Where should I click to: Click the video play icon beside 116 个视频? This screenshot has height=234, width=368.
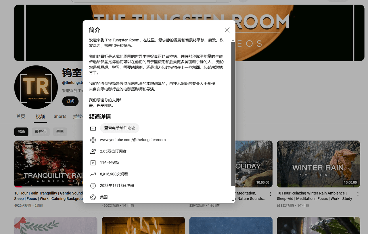click(x=93, y=163)
